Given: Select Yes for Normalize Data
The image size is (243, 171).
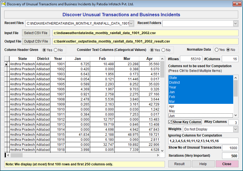Looking at the screenshot, I should click(216, 50).
